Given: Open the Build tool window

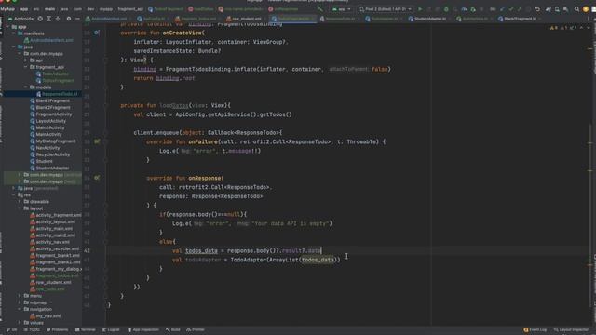Looking at the screenshot, I should coord(173,329).
